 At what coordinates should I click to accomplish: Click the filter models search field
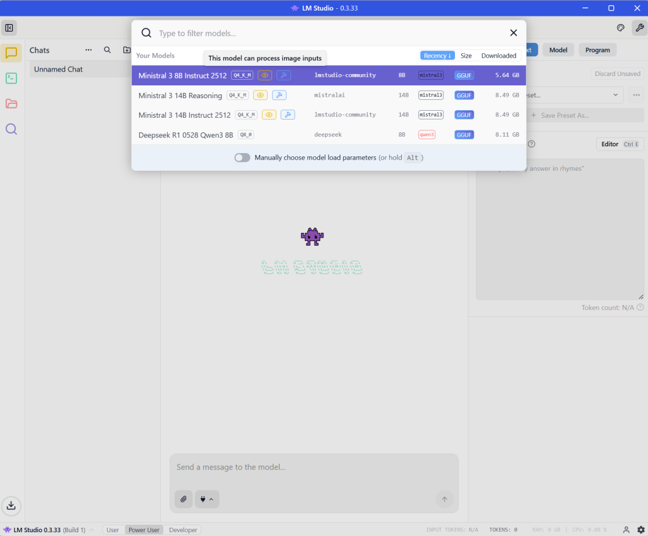coord(329,33)
